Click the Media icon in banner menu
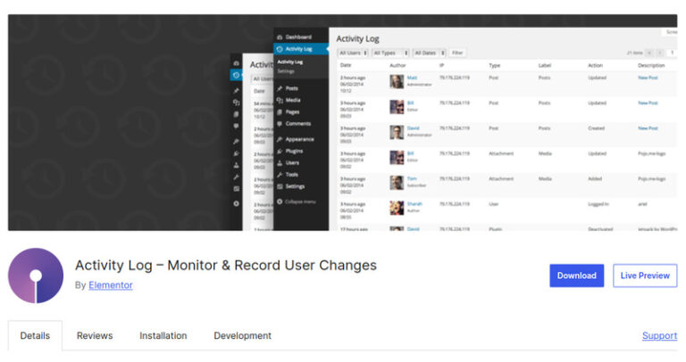 tap(280, 100)
